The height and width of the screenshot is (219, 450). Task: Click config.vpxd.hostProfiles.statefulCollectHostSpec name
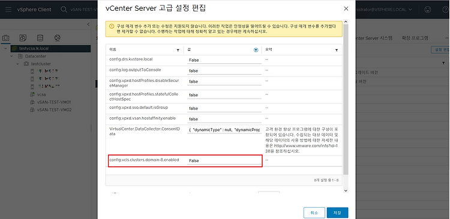[x=145, y=97]
